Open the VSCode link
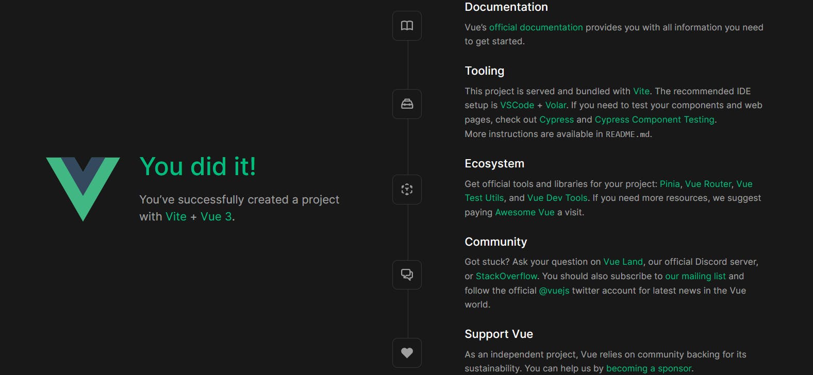813x375 pixels. click(x=517, y=105)
